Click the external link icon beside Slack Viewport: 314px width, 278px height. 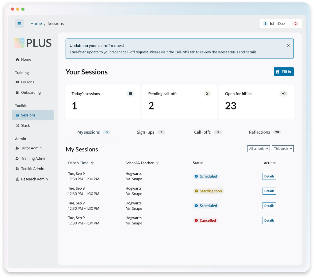17,125
